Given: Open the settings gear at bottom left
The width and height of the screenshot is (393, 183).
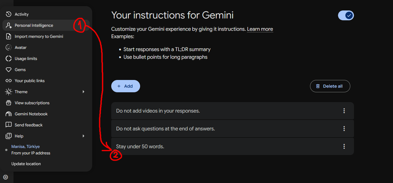Looking at the screenshot, I should tap(6, 177).
